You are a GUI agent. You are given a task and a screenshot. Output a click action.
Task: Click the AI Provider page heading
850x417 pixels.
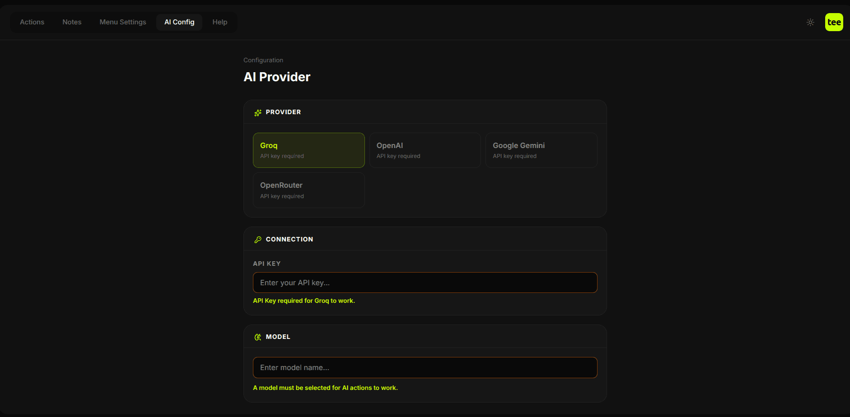[x=277, y=77]
